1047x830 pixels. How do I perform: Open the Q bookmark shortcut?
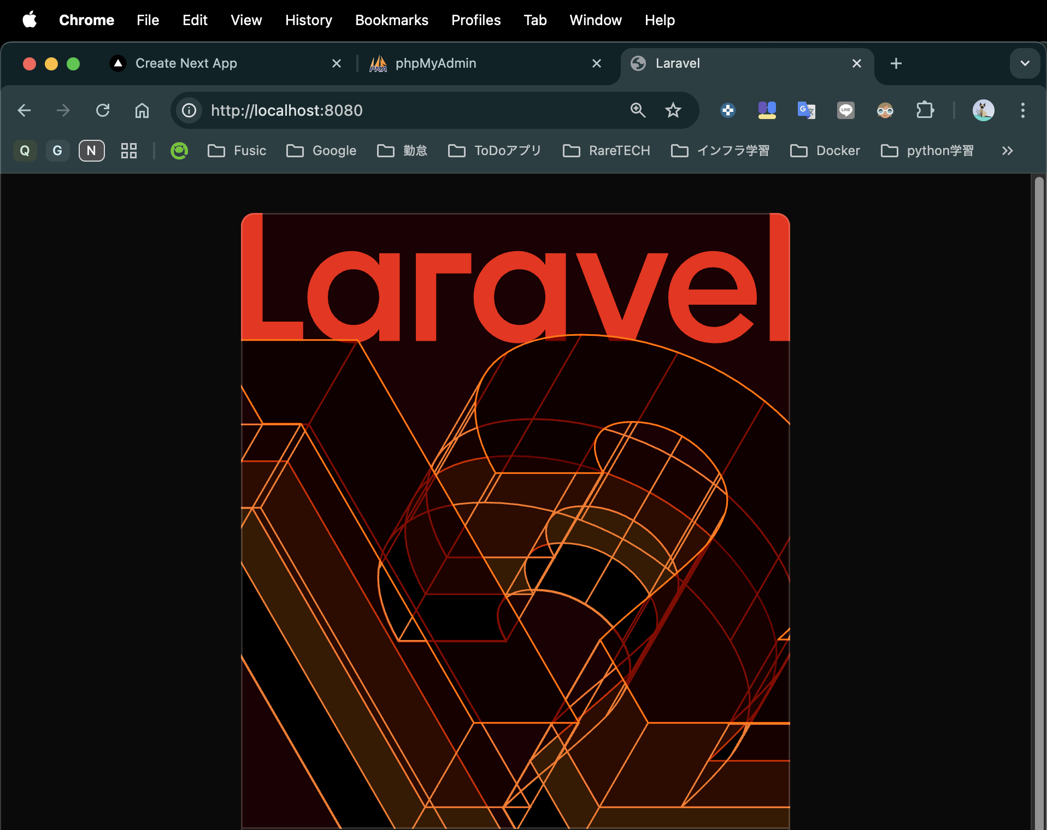point(25,151)
